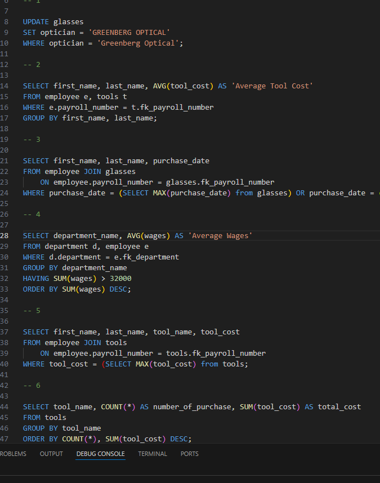380x483 pixels.
Task: Click tool_name on line 37
Action: coord(172,332)
